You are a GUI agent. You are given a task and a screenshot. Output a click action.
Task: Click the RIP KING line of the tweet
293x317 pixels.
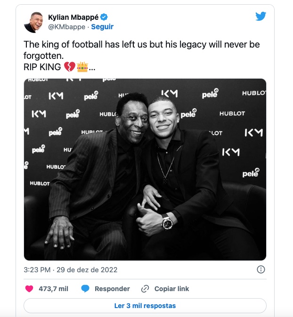(42, 67)
